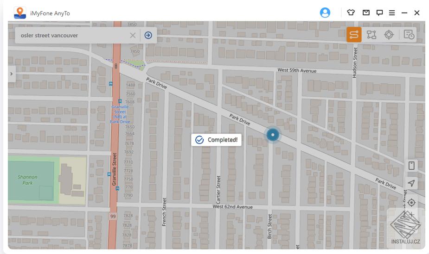429x254 pixels.
Task: Click the bus stop icon near 1488
Action: (110, 84)
